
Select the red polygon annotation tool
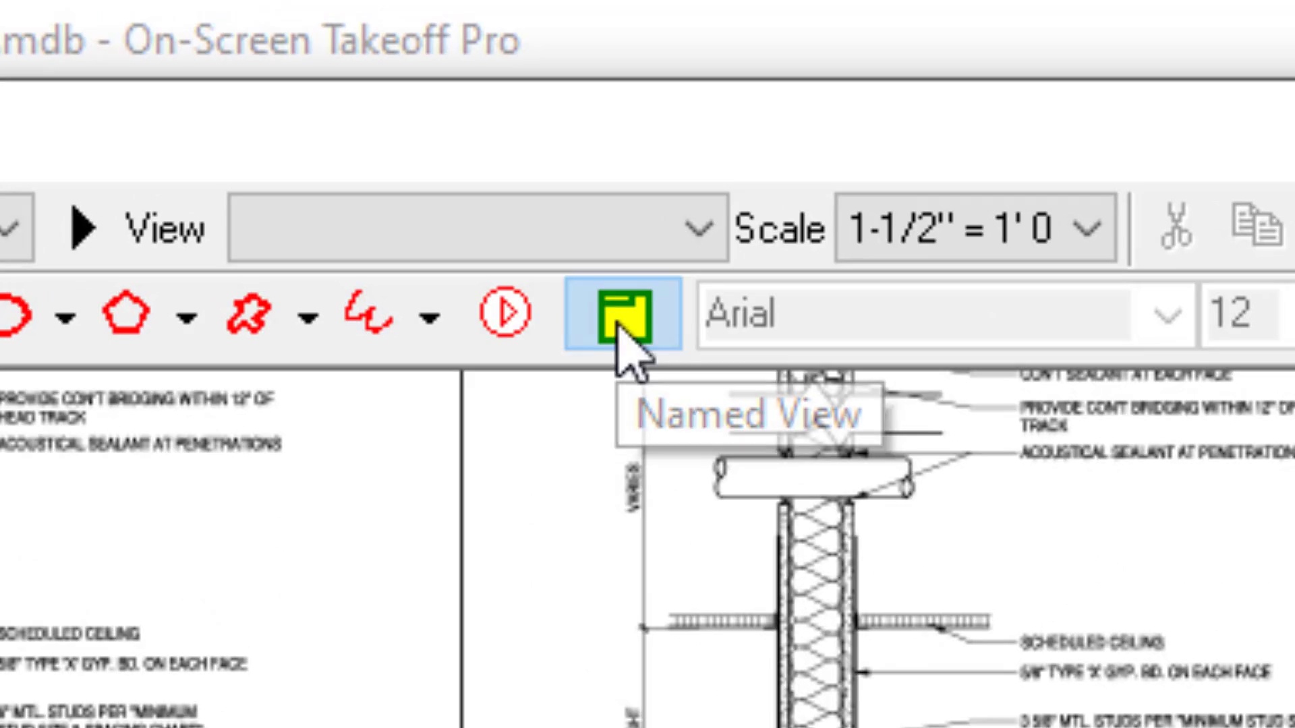126,313
